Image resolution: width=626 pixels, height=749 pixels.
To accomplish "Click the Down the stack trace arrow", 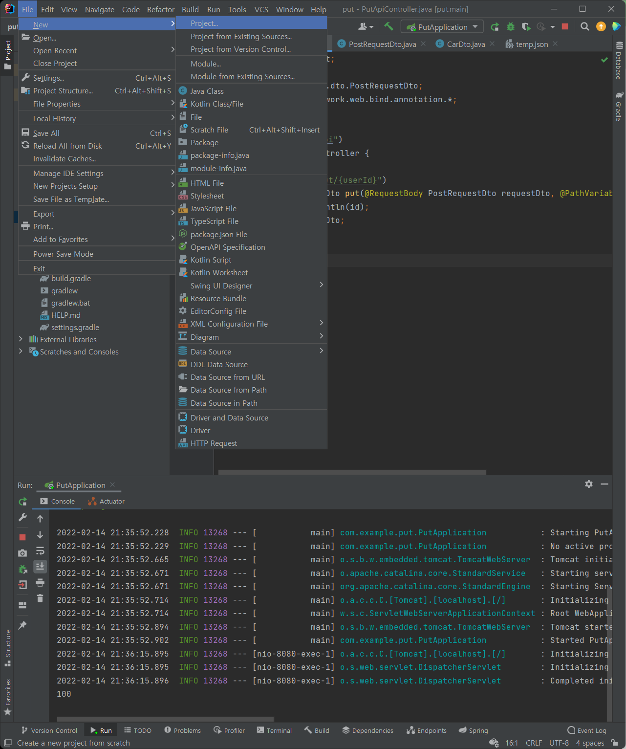I will click(40, 535).
